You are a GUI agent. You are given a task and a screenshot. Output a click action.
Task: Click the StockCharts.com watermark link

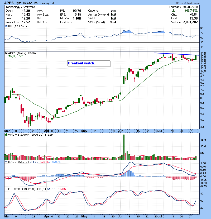[x=188, y=3]
